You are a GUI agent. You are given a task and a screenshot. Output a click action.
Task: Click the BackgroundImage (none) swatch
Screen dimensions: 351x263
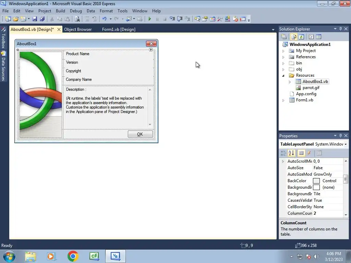pos(316,187)
